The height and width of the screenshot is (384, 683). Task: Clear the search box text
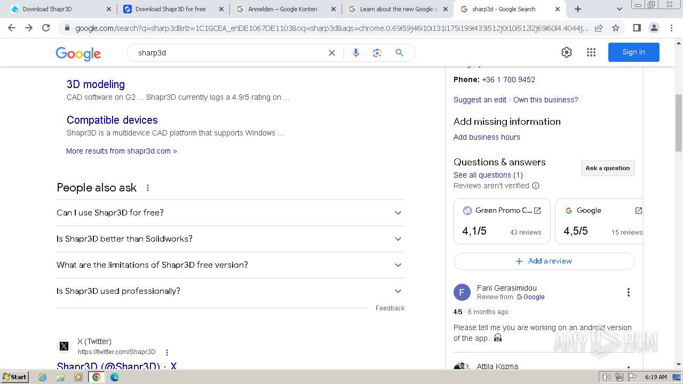(332, 53)
